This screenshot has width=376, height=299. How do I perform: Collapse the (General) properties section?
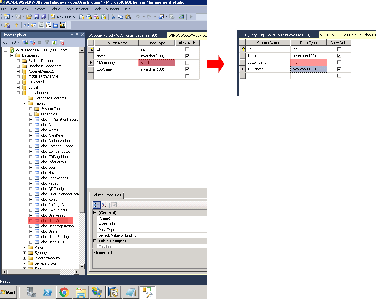click(x=95, y=213)
